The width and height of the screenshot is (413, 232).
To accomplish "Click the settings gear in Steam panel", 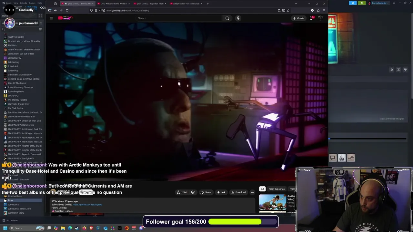I will coord(392,70).
